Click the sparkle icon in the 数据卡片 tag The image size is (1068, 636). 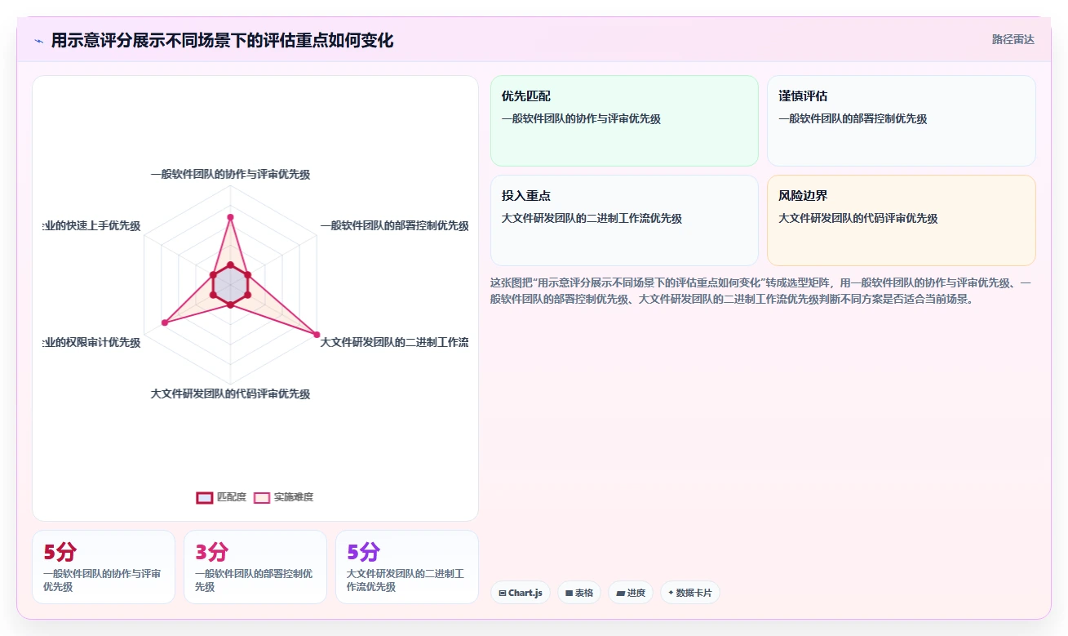(671, 593)
